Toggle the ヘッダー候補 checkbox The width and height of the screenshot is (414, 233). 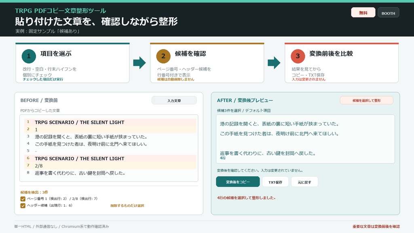23,205
